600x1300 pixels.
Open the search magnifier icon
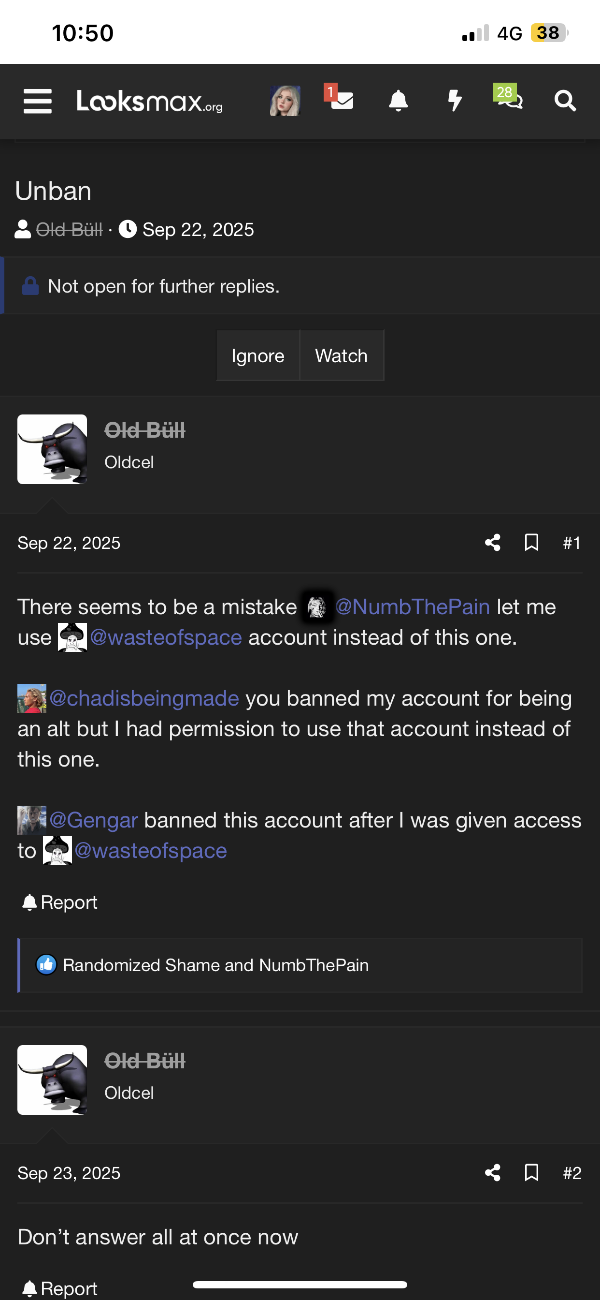point(565,101)
